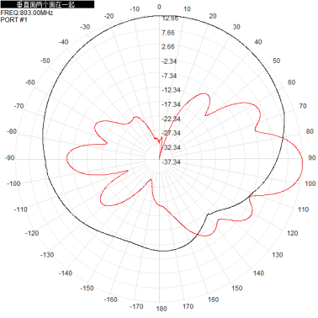Screen dimensions: 318x318
Task: Select the -70 degree angle label
Action: pyautogui.click(x=19, y=106)
